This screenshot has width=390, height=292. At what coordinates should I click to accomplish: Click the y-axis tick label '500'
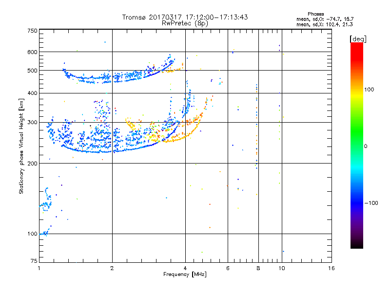coord(32,71)
